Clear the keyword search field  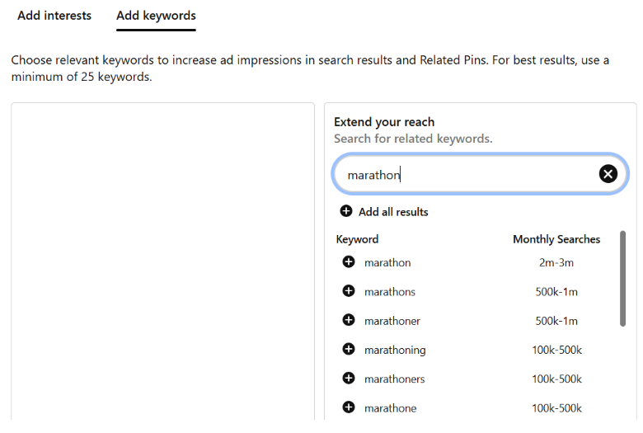608,174
